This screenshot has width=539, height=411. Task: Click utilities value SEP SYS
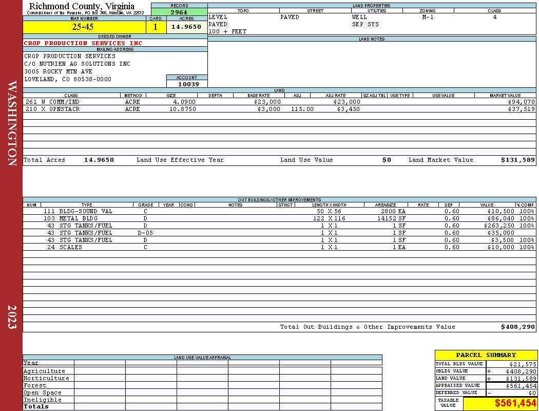tap(365, 25)
